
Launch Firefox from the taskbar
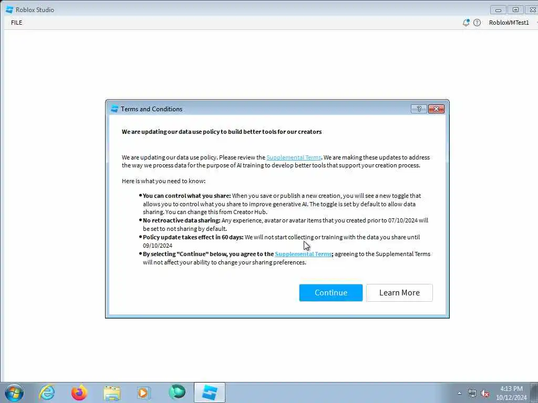(x=79, y=393)
